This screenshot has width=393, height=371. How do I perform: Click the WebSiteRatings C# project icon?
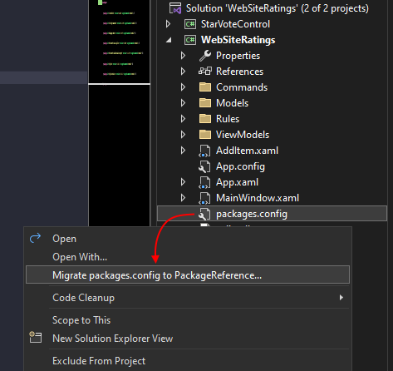tap(190, 40)
